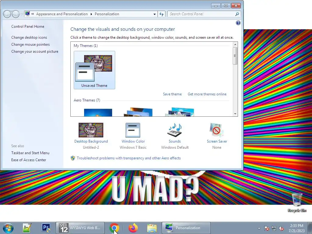Click the Screen Saver text label
The width and height of the screenshot is (312, 234).
217,141
